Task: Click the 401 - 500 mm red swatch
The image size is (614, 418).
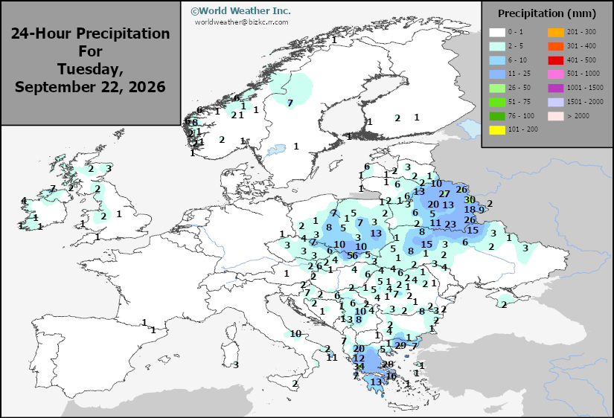Action: (x=556, y=60)
